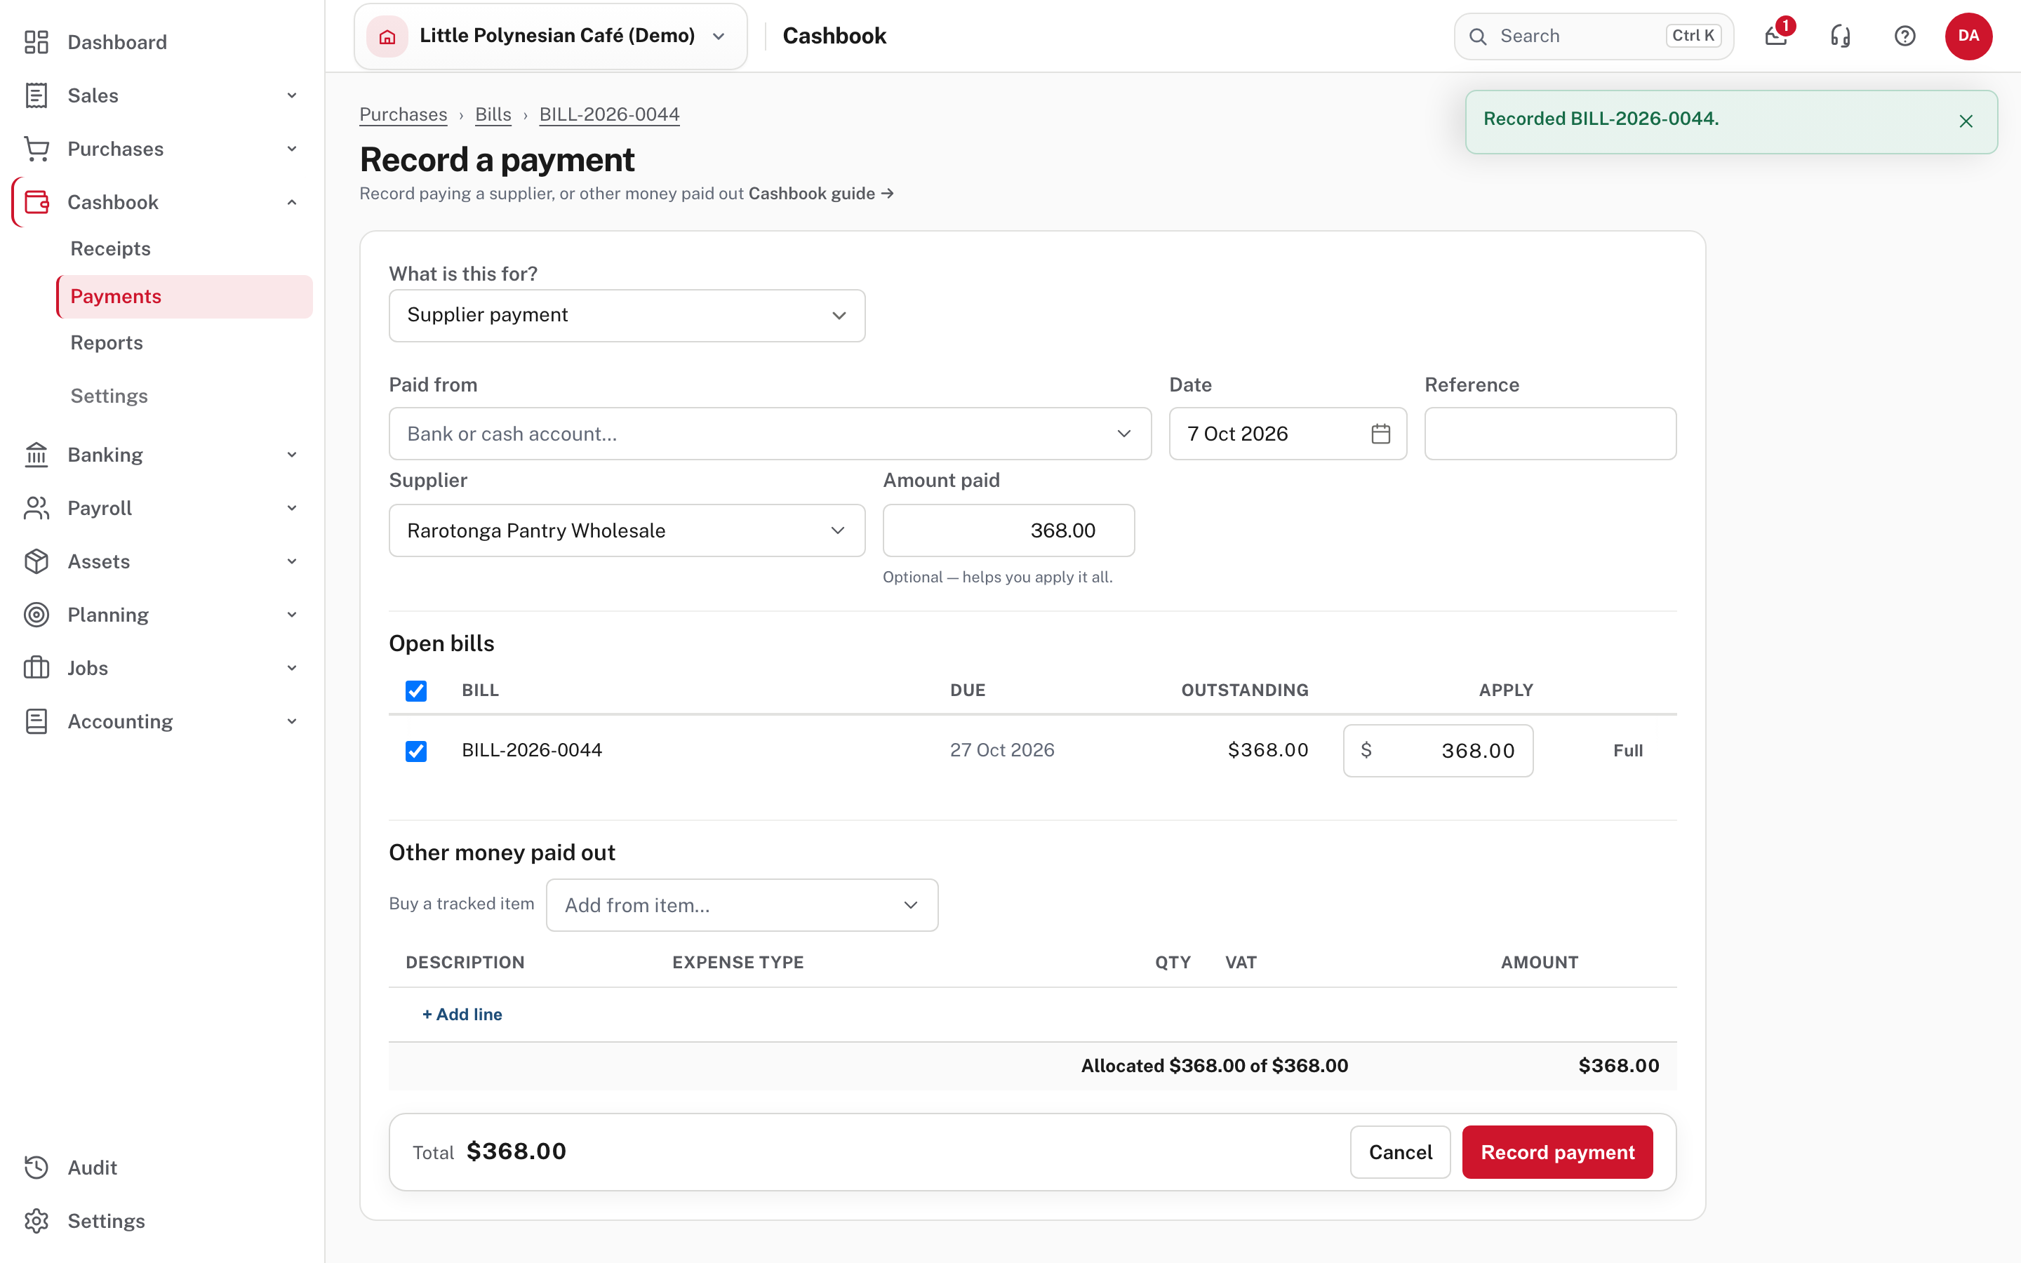Uncheck the BILL-2026-0044 row checkbox
Viewport: 2021px width, 1263px height.
[x=416, y=751]
